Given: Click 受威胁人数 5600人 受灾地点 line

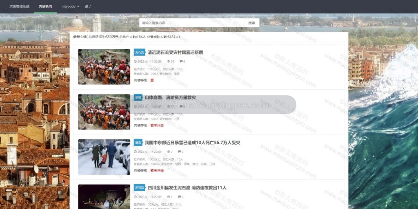Looking at the screenshot, I should [x=174, y=164].
